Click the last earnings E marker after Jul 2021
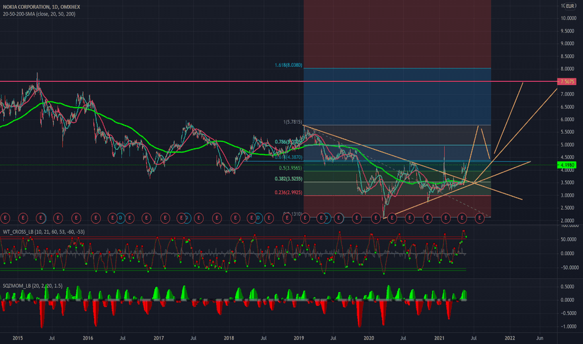 point(480,218)
